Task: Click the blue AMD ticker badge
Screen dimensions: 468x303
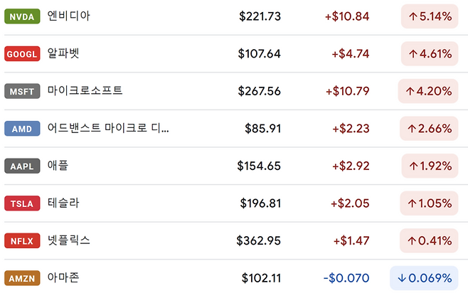Action: tap(22, 129)
